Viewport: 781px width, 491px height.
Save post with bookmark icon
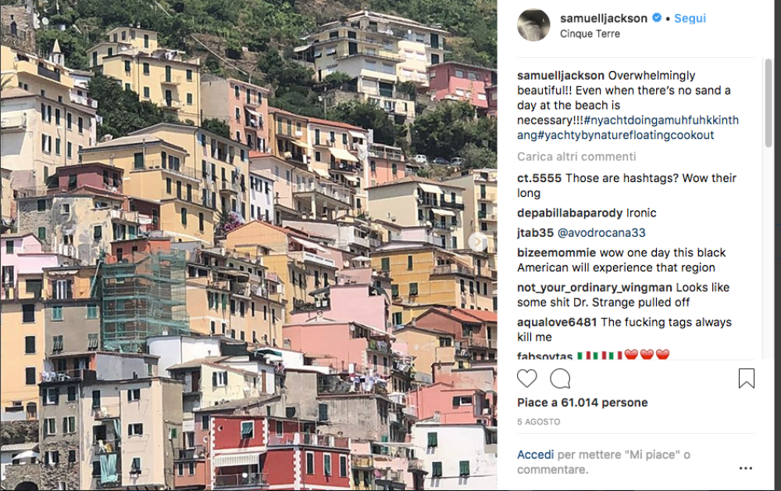point(746,378)
